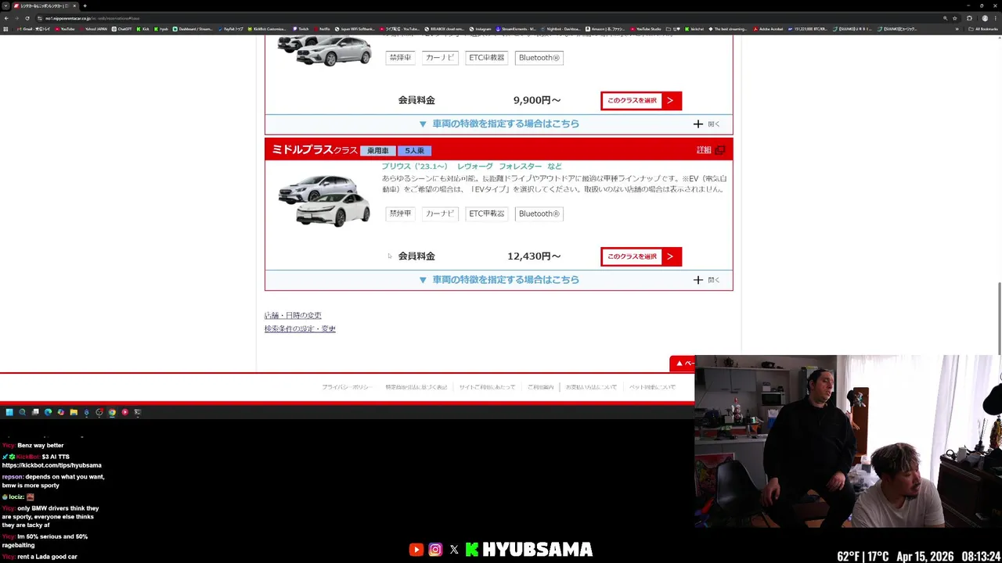The height and width of the screenshot is (563, 1002).
Task: Expand vehicle features under ミドルプラス class
Action: tap(499, 280)
